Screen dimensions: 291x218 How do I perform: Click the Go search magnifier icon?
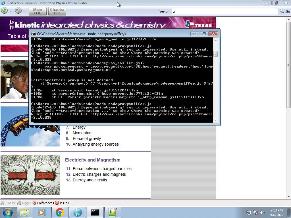click(x=282, y=11)
